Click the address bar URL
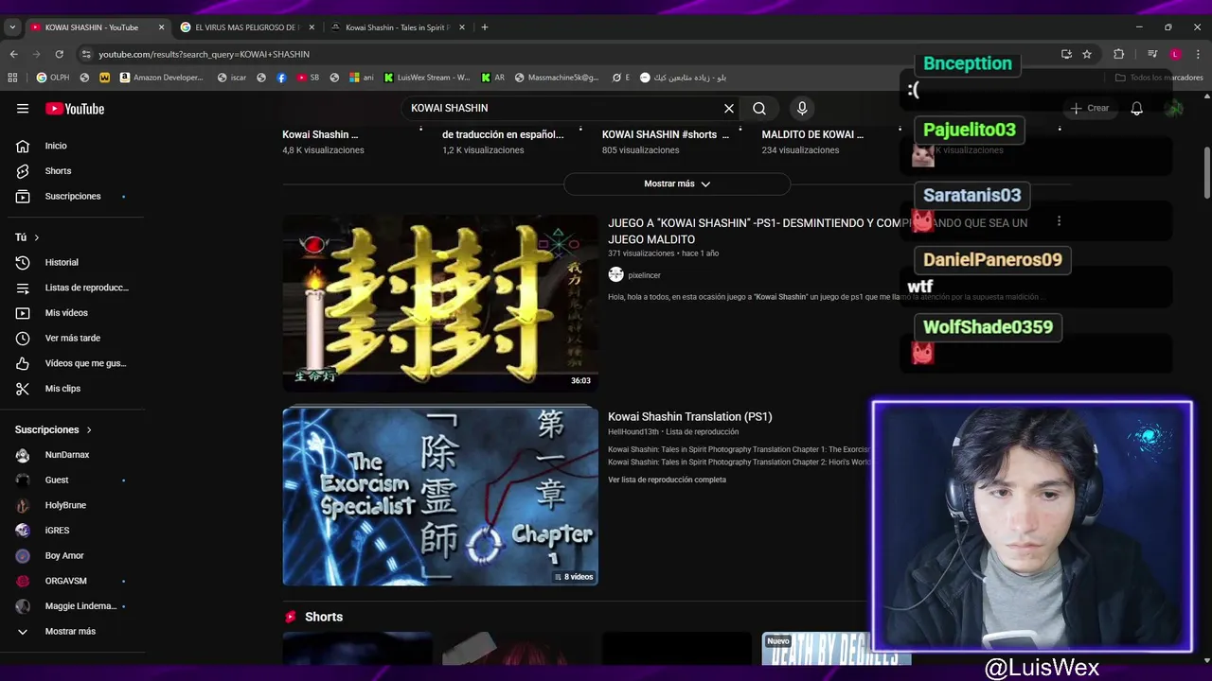Viewport: 1212px width, 681px height. click(x=204, y=54)
